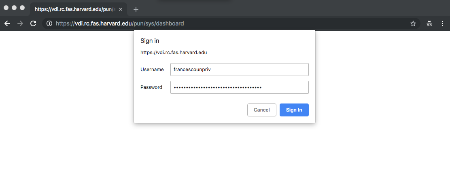
Task: View site information for this page
Action: pyautogui.click(x=49, y=23)
